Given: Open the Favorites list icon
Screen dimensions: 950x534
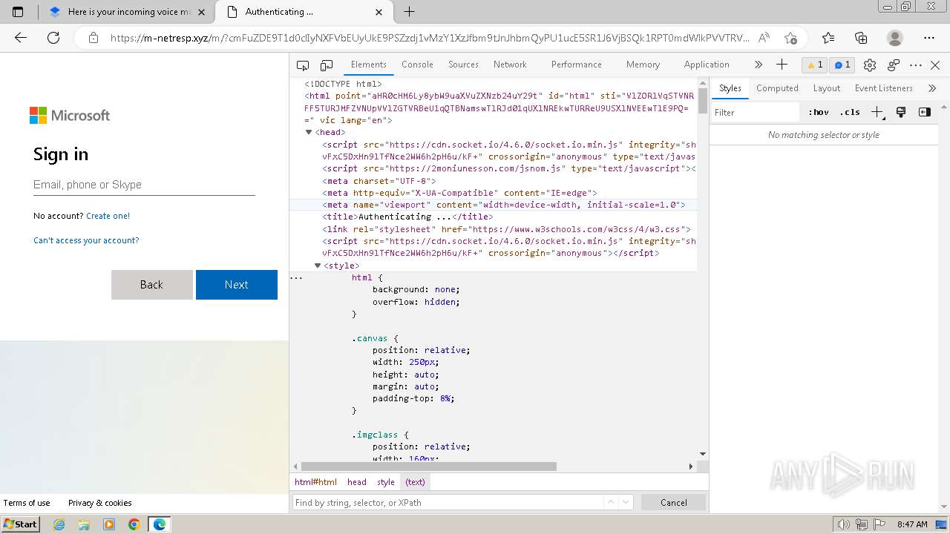Looking at the screenshot, I should click(x=828, y=38).
